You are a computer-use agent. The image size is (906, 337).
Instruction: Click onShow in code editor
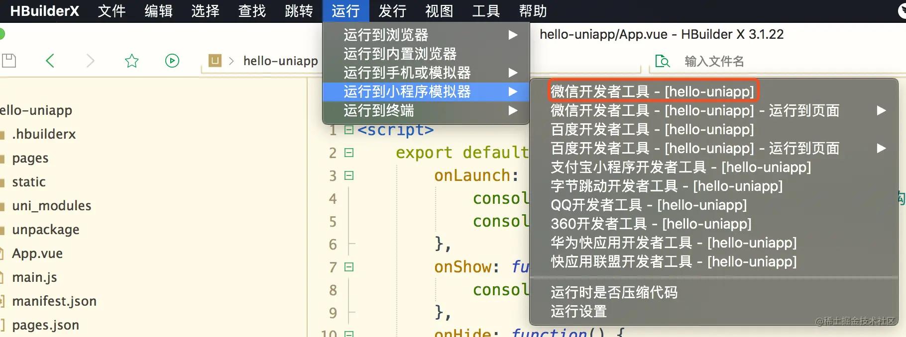[x=462, y=267]
